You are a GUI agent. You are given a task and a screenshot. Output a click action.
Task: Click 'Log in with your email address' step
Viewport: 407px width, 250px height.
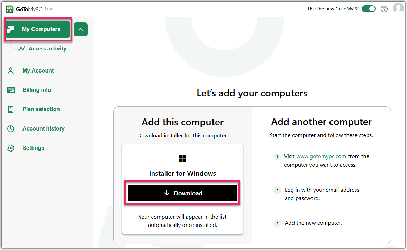pos(322,190)
